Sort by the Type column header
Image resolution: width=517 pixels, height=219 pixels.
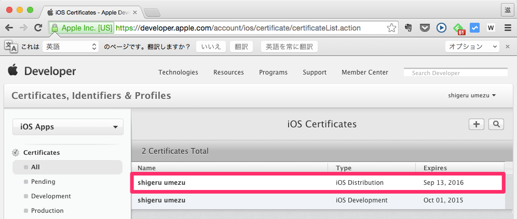click(372, 168)
